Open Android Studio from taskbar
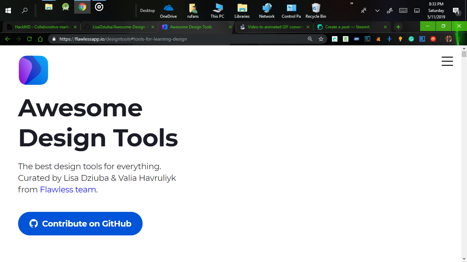The image size is (467, 262). 66,7
